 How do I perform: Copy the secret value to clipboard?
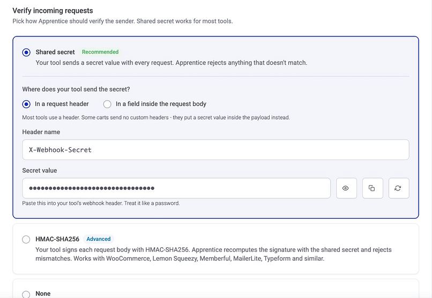coord(373,188)
